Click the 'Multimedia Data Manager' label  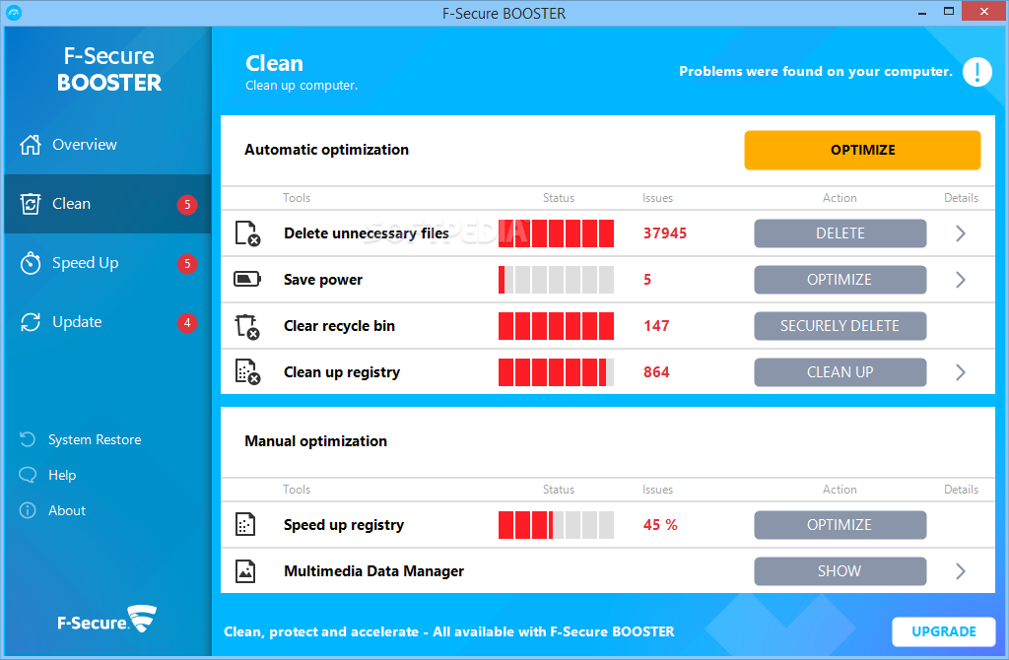click(x=373, y=571)
